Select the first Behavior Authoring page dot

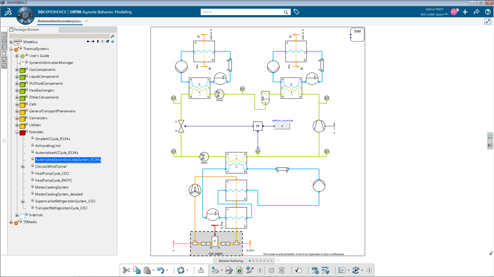[x=250, y=261]
